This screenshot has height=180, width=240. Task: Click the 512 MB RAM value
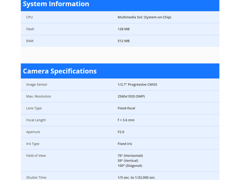coord(124,41)
